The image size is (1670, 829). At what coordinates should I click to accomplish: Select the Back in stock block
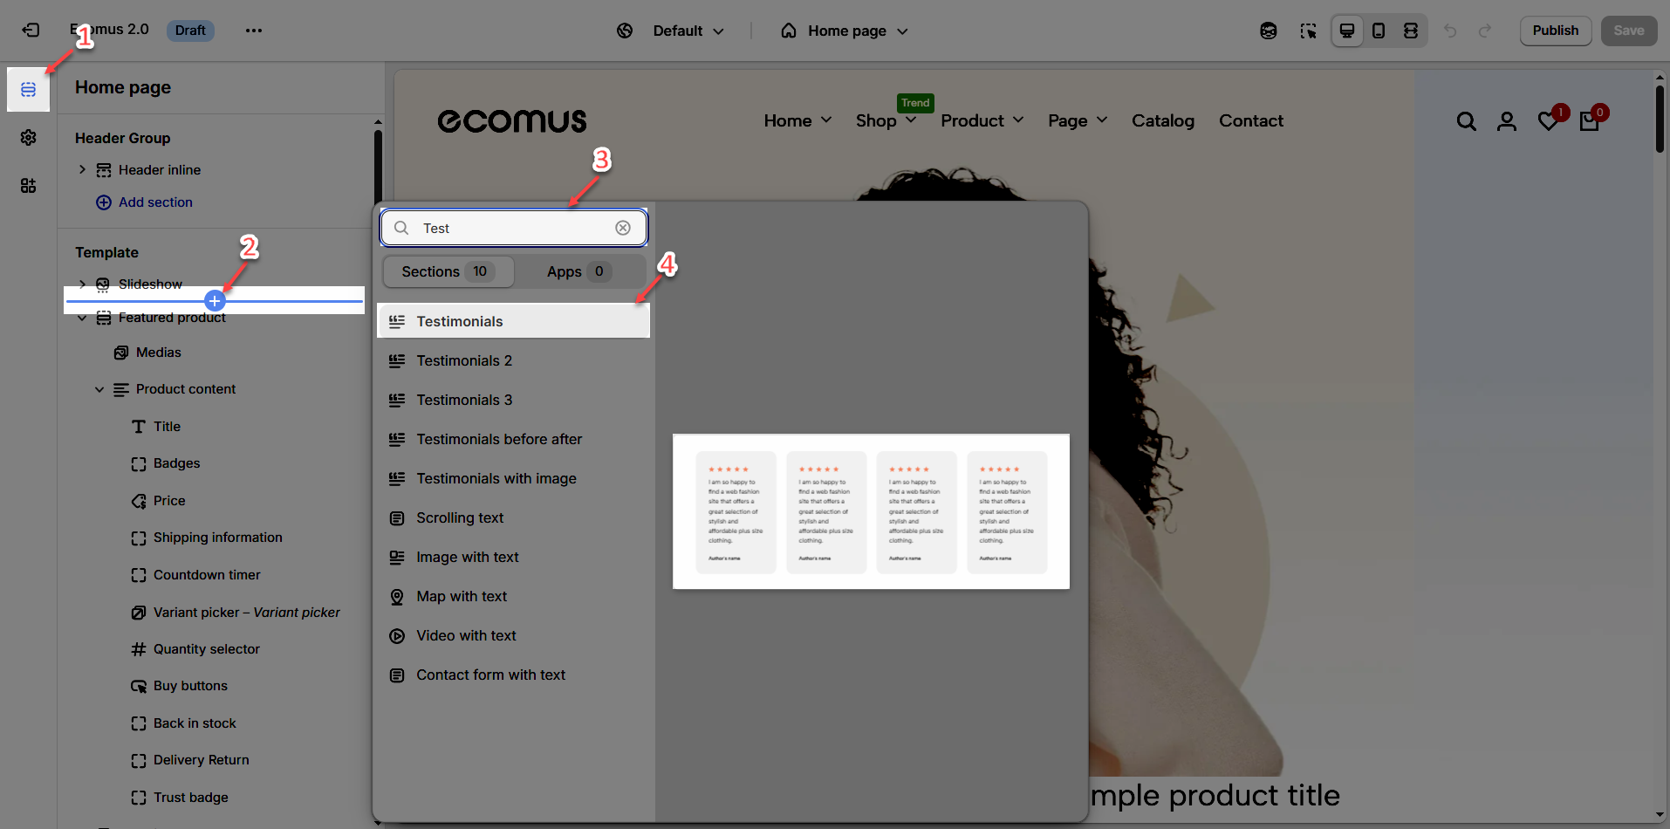pyautogui.click(x=195, y=723)
